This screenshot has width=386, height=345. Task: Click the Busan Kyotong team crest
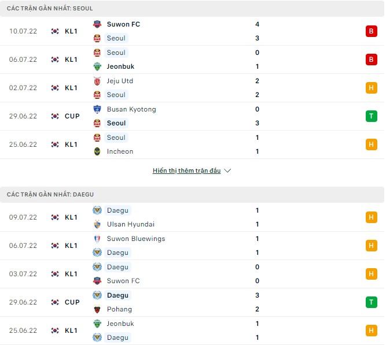[97, 109]
